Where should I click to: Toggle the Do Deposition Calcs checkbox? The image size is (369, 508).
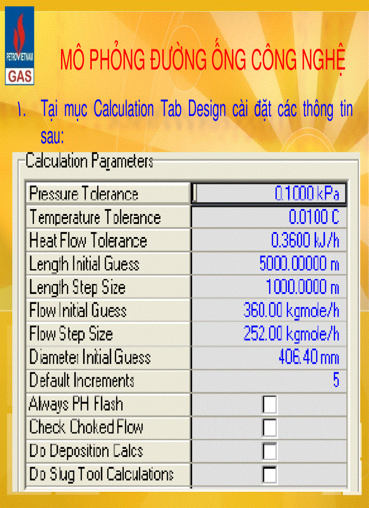coord(269,451)
